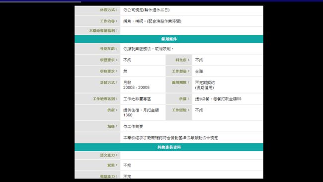Select the 月薪 text
Image resolution: width=323 pixels, height=182 pixels.
point(127,83)
